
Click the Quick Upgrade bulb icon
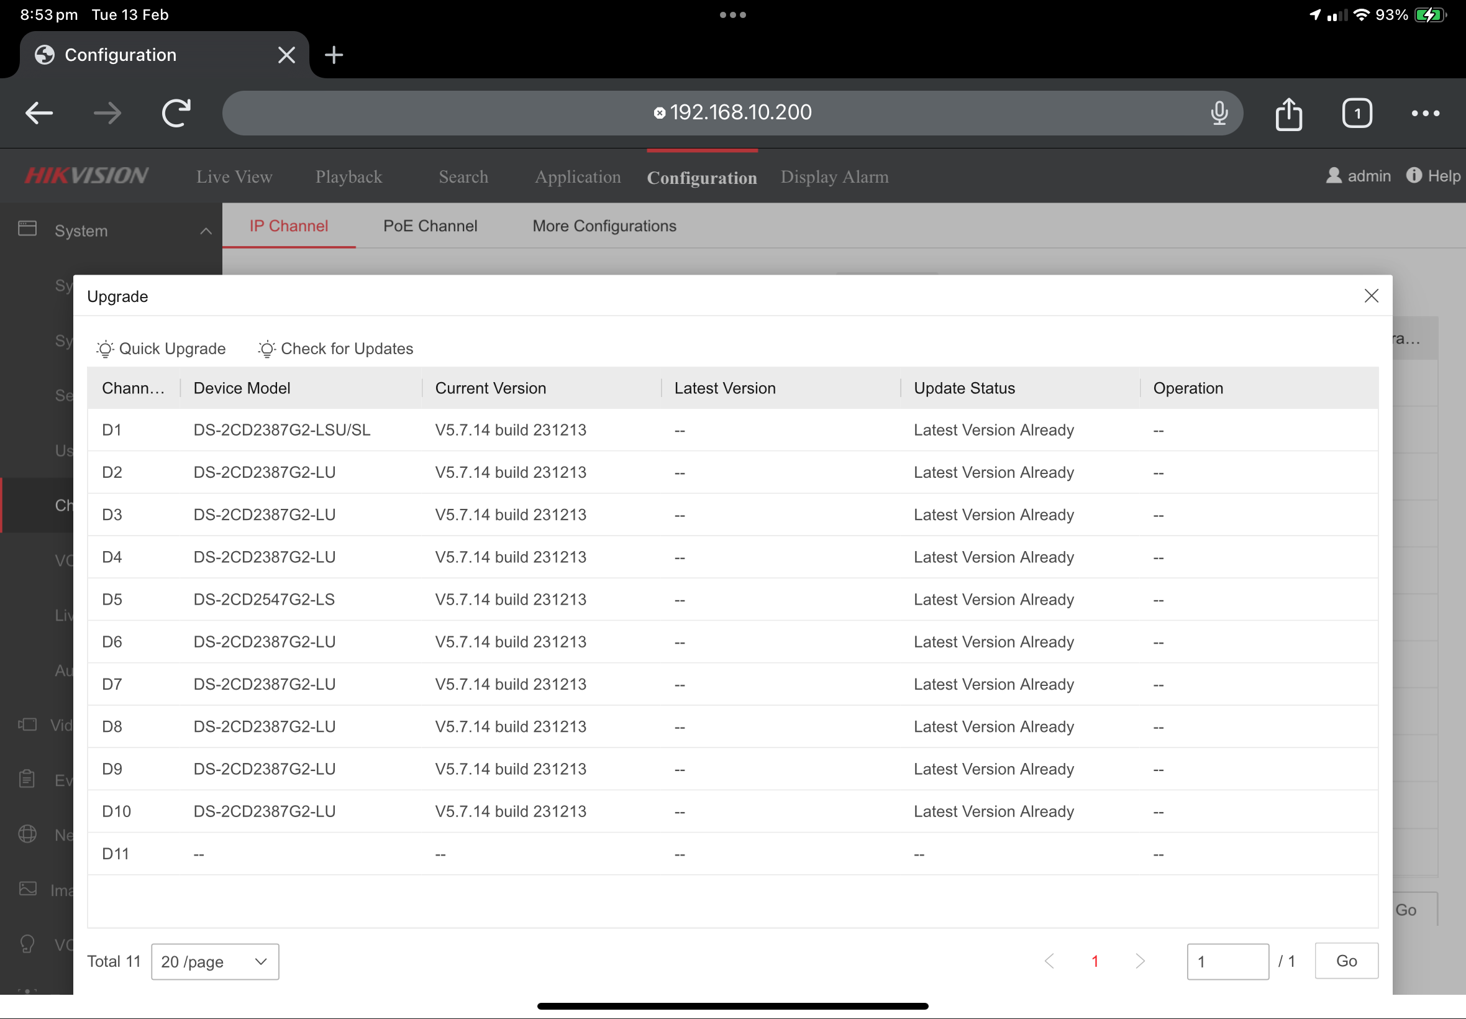[106, 349]
